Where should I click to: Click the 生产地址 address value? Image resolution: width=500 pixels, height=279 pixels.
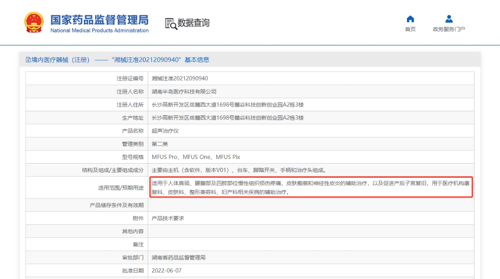[227, 118]
